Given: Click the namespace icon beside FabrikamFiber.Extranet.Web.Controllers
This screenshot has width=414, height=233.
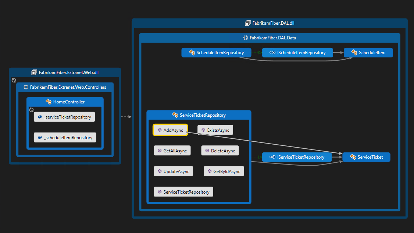Looking at the screenshot, I should click(x=26, y=87).
